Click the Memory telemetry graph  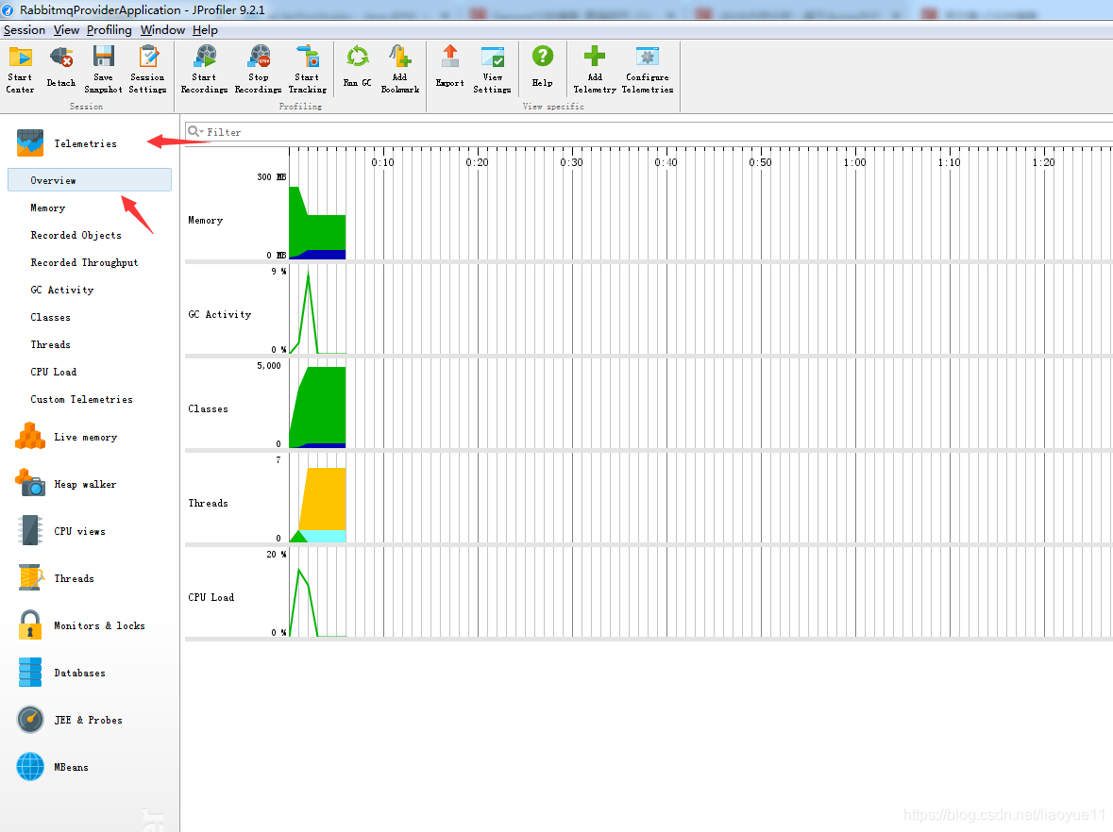click(317, 223)
